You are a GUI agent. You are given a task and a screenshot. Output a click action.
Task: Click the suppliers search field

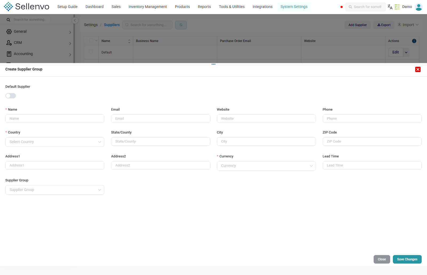tap(147, 25)
